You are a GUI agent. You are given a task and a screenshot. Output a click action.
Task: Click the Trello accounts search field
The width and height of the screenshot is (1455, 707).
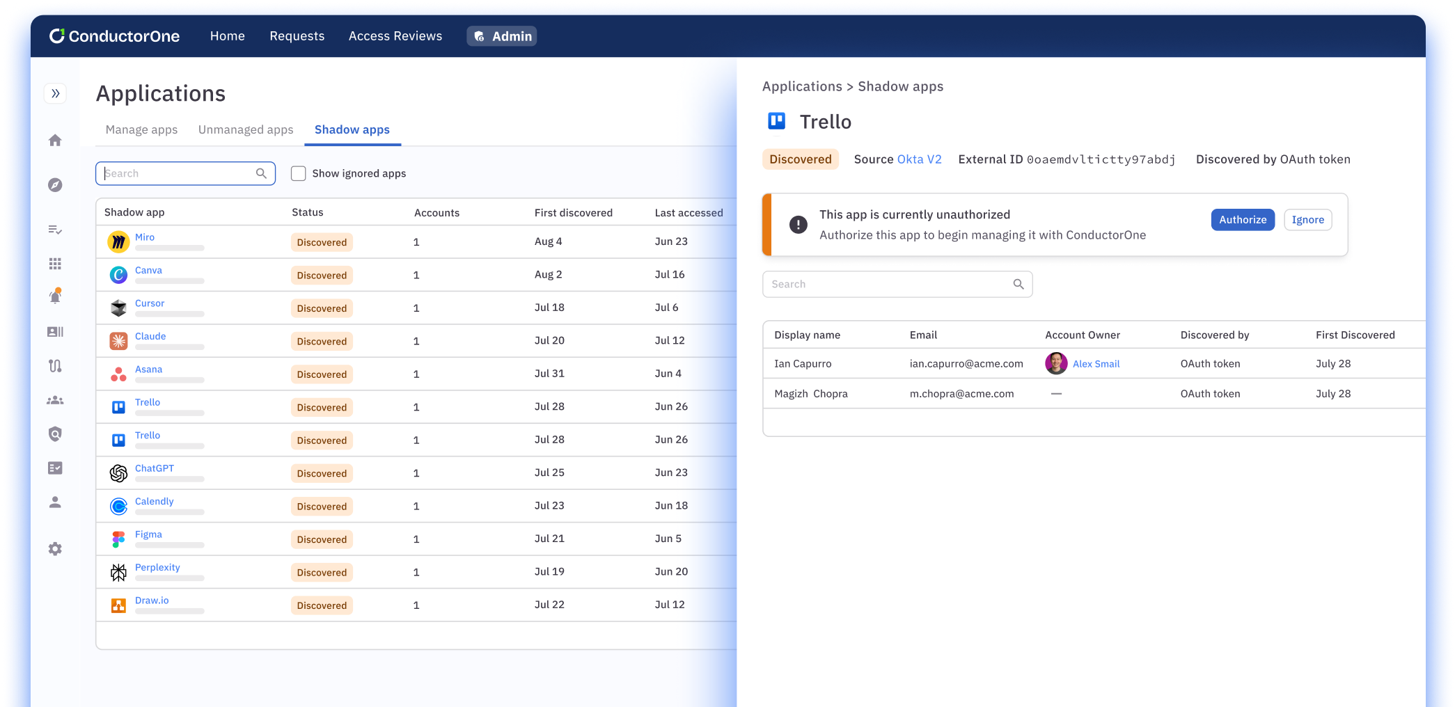(x=890, y=284)
